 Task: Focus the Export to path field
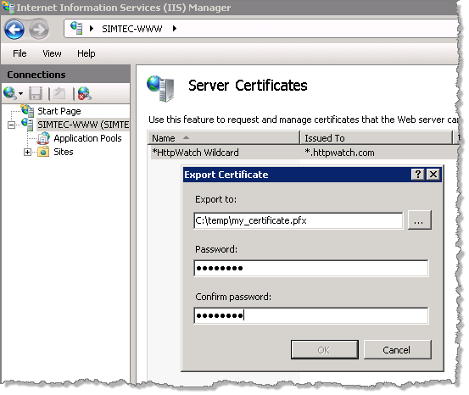point(299,220)
